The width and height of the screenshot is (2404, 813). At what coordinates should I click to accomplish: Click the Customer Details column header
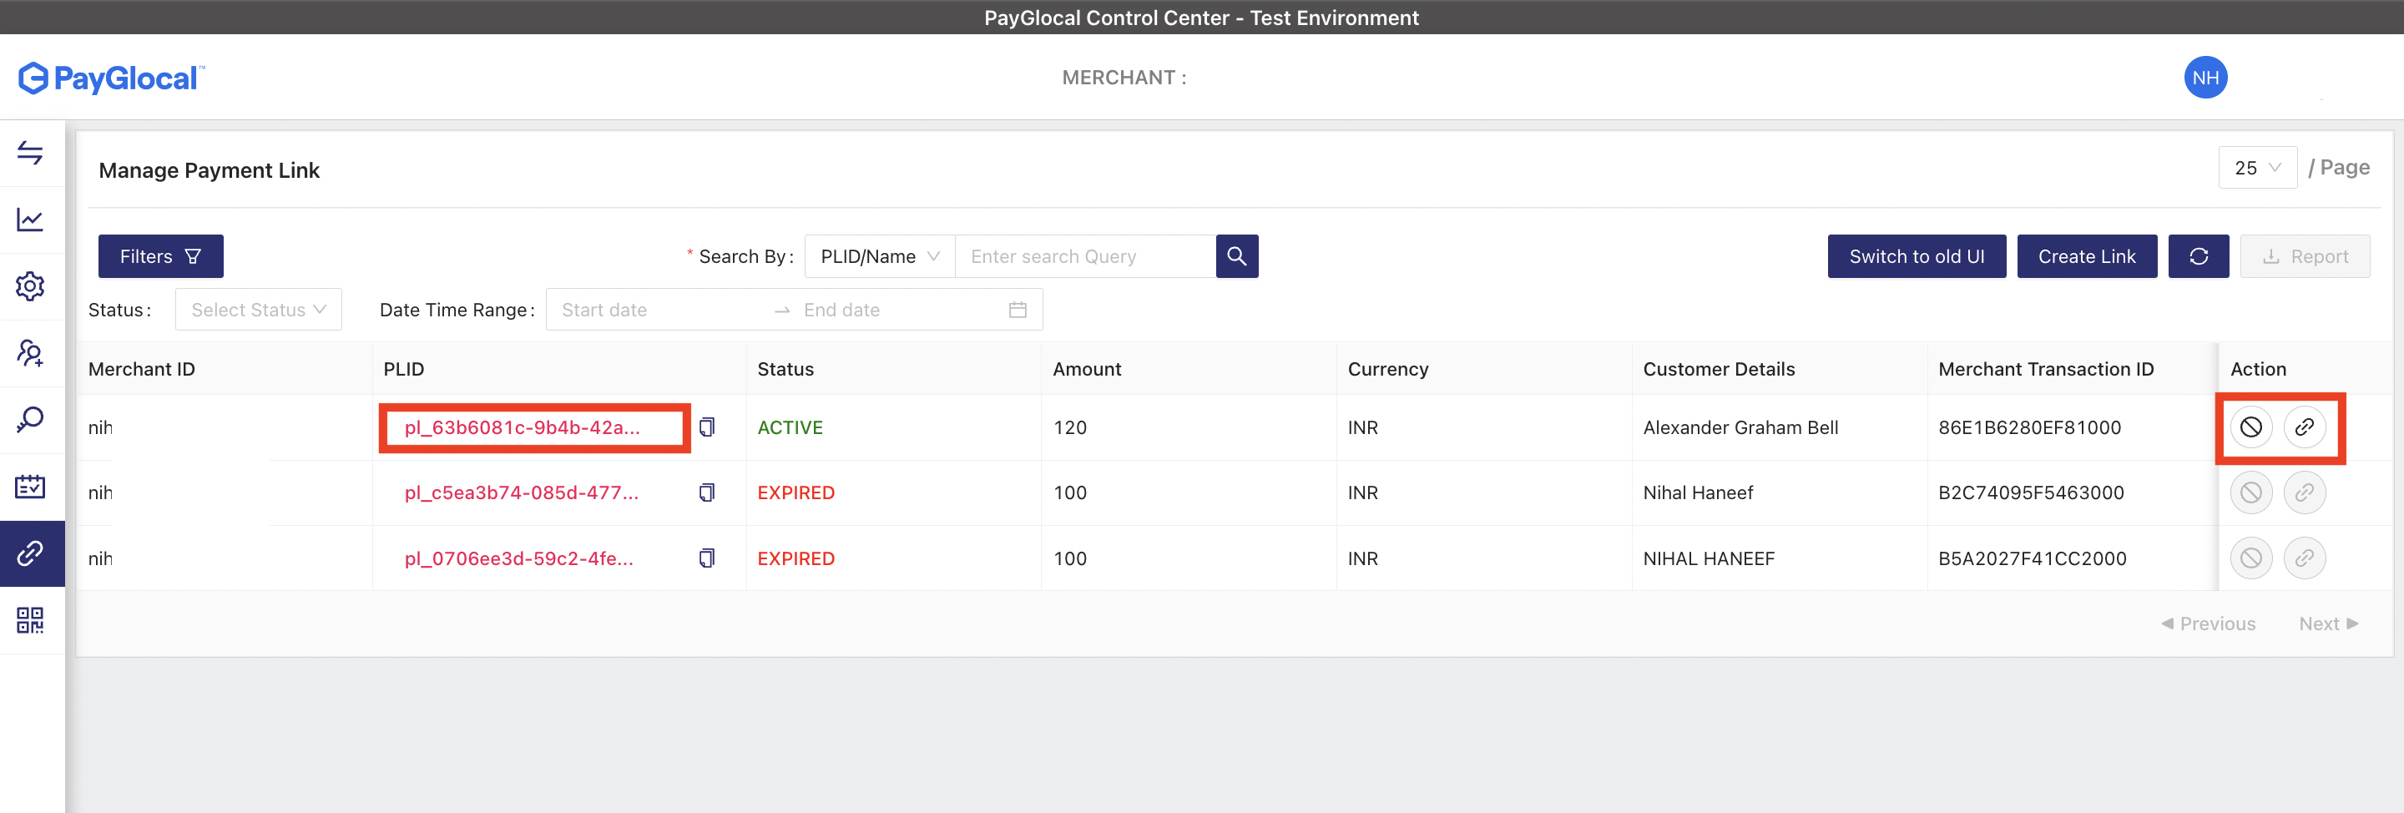[1718, 369]
